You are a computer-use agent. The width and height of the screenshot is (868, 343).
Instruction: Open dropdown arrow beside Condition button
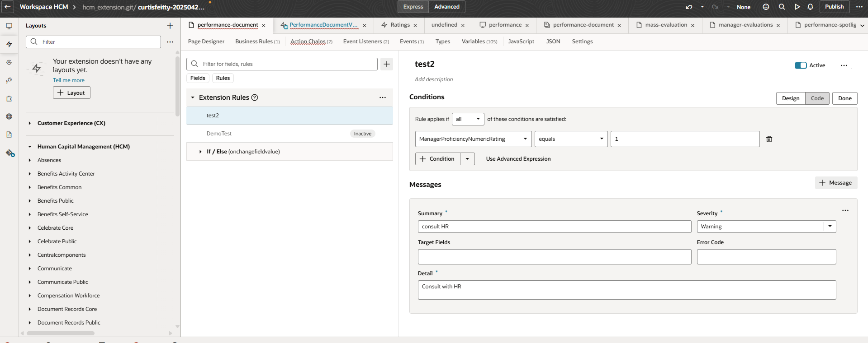tap(467, 159)
